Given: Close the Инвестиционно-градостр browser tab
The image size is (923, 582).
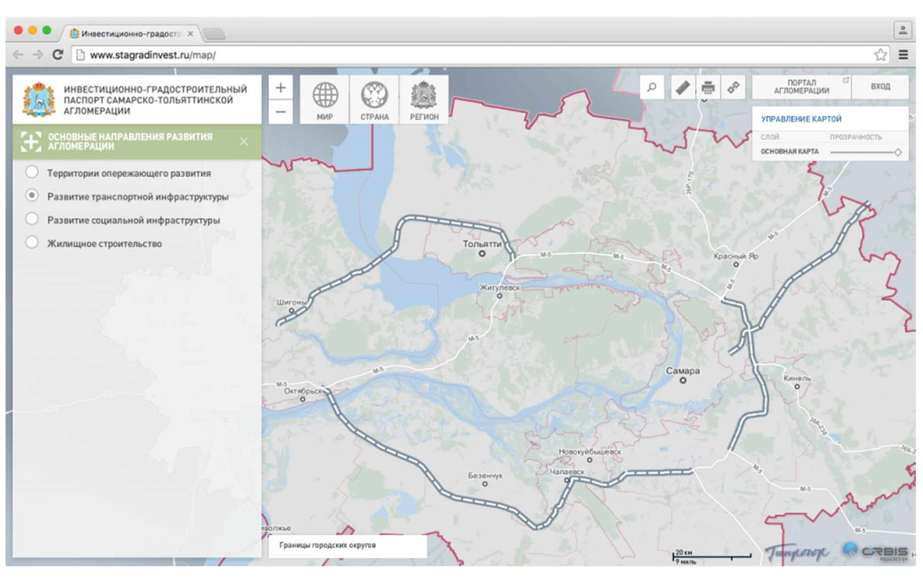Looking at the screenshot, I should pos(190,34).
